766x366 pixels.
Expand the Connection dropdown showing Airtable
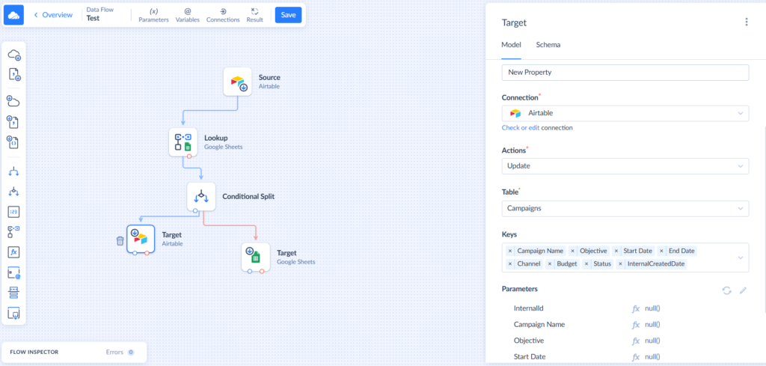click(625, 113)
